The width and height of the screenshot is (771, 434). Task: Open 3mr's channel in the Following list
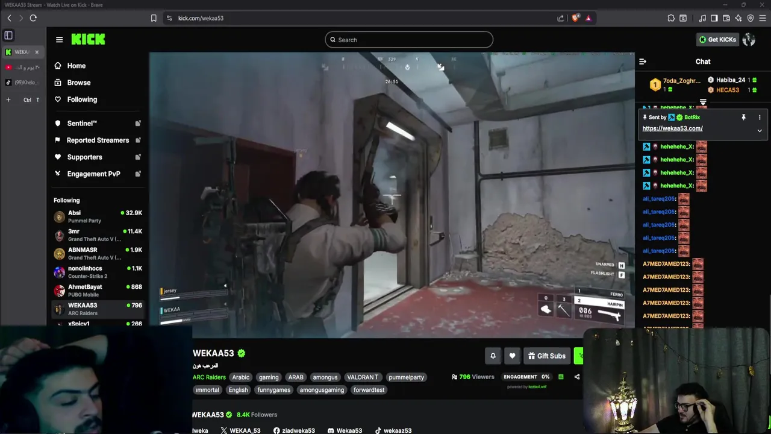98,235
